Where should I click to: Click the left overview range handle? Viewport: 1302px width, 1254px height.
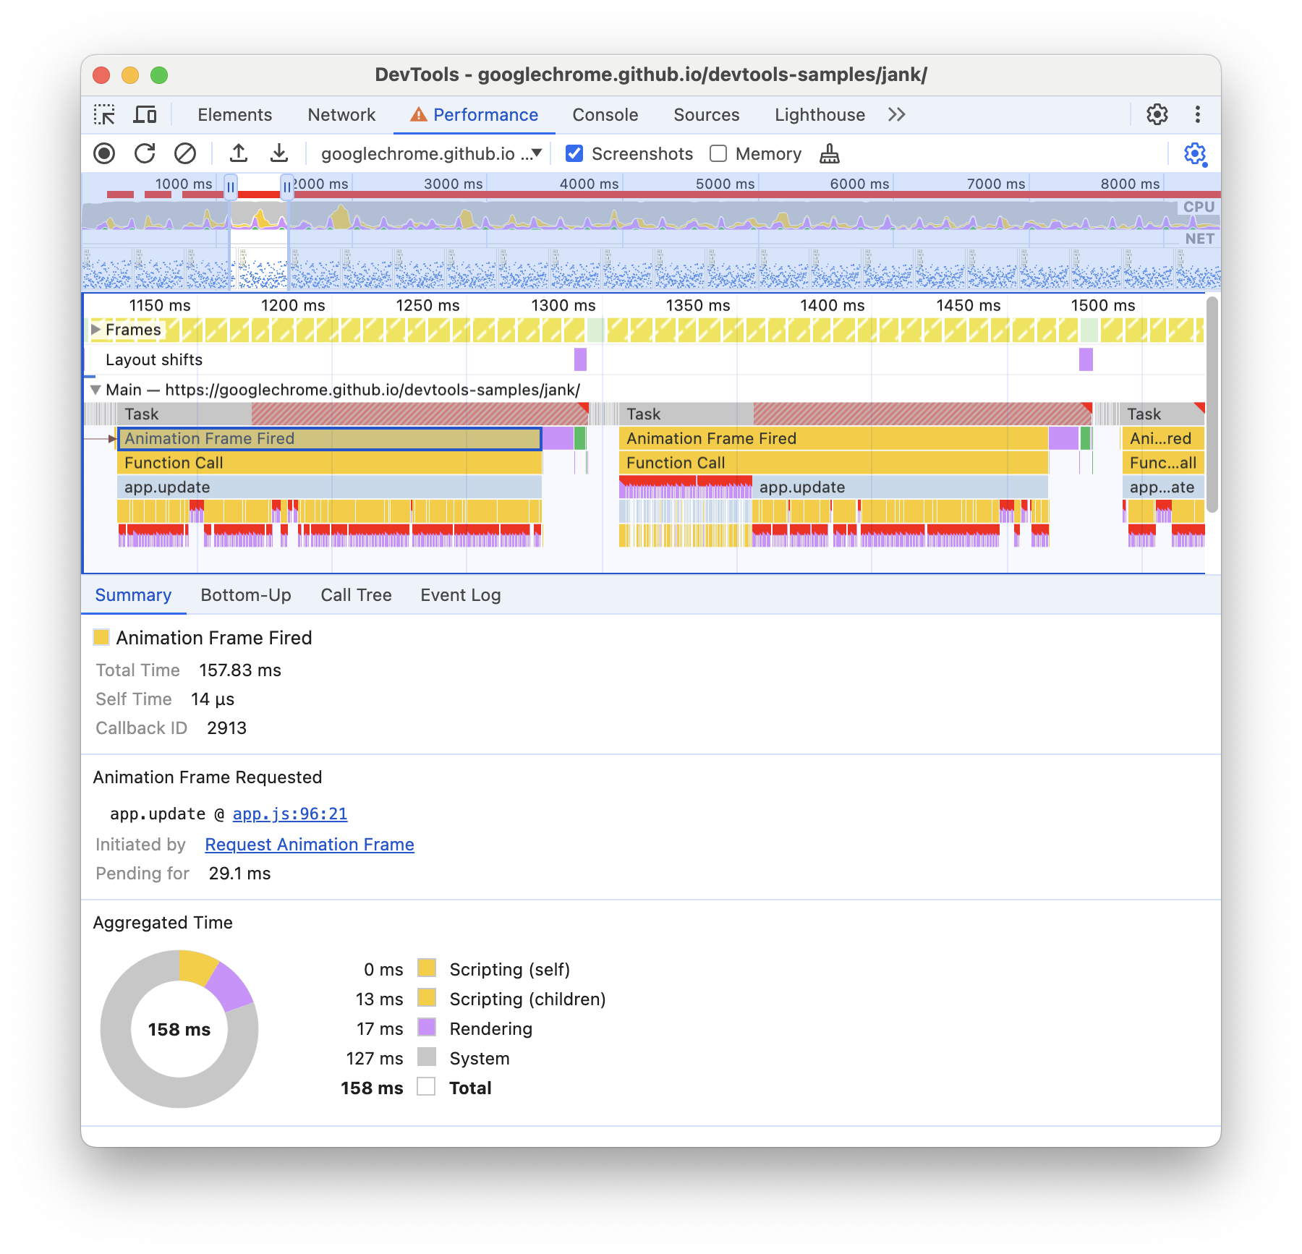(x=231, y=188)
